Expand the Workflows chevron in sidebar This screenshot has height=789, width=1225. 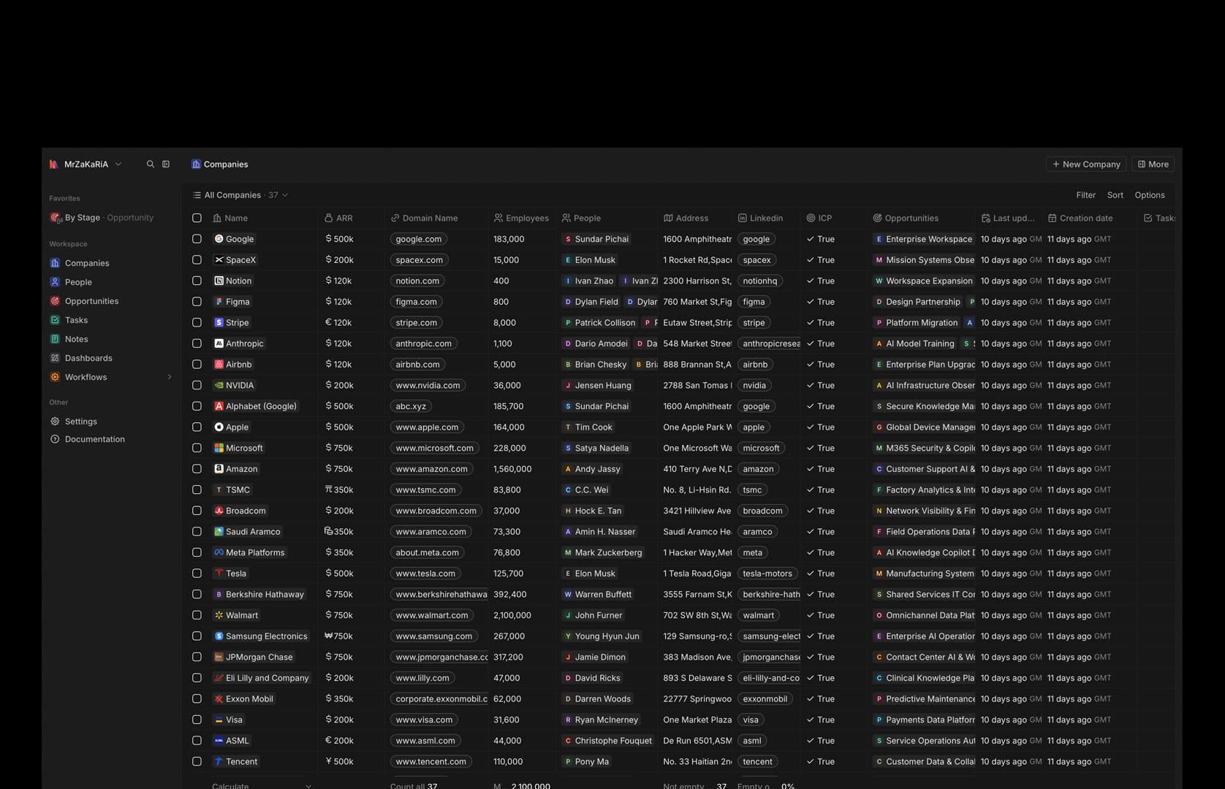(170, 377)
